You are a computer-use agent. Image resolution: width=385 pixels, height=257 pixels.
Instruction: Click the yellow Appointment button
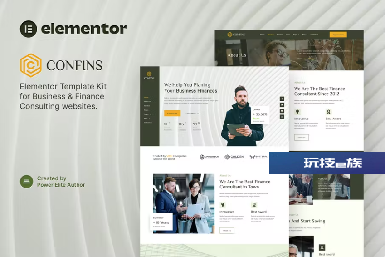click(338, 35)
